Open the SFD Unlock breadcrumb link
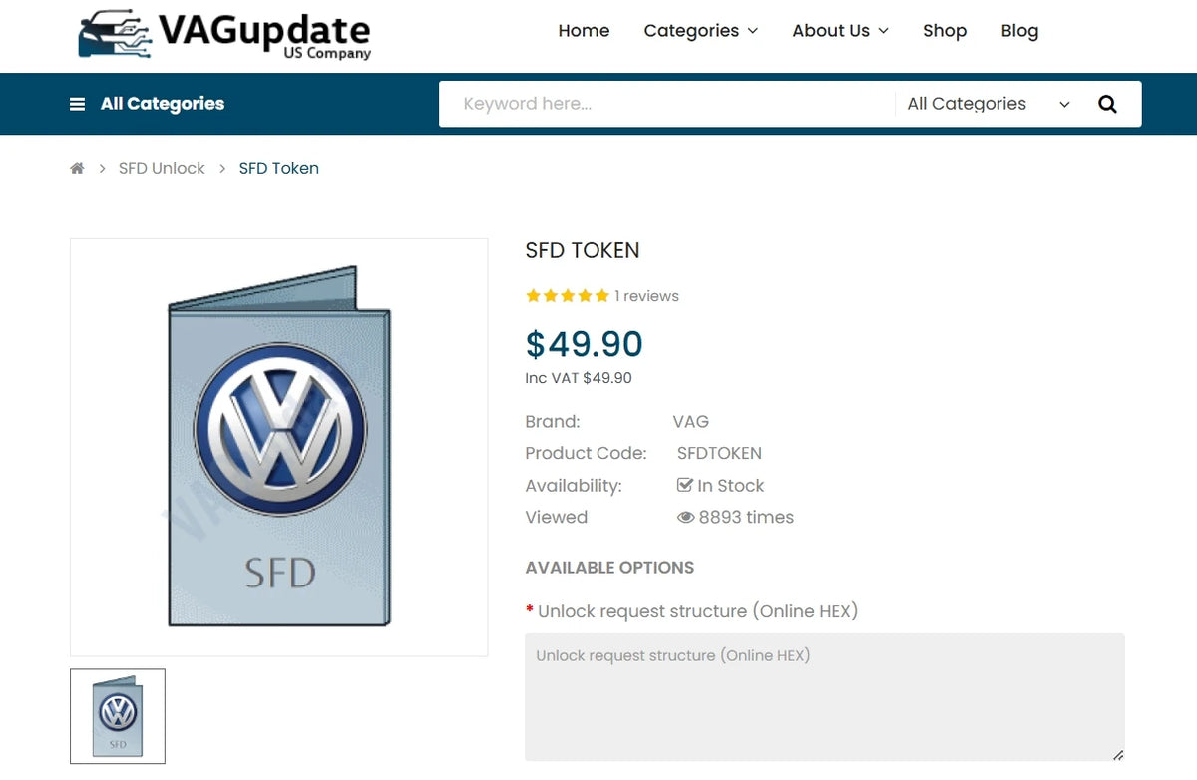This screenshot has height=780, width=1197. [162, 168]
